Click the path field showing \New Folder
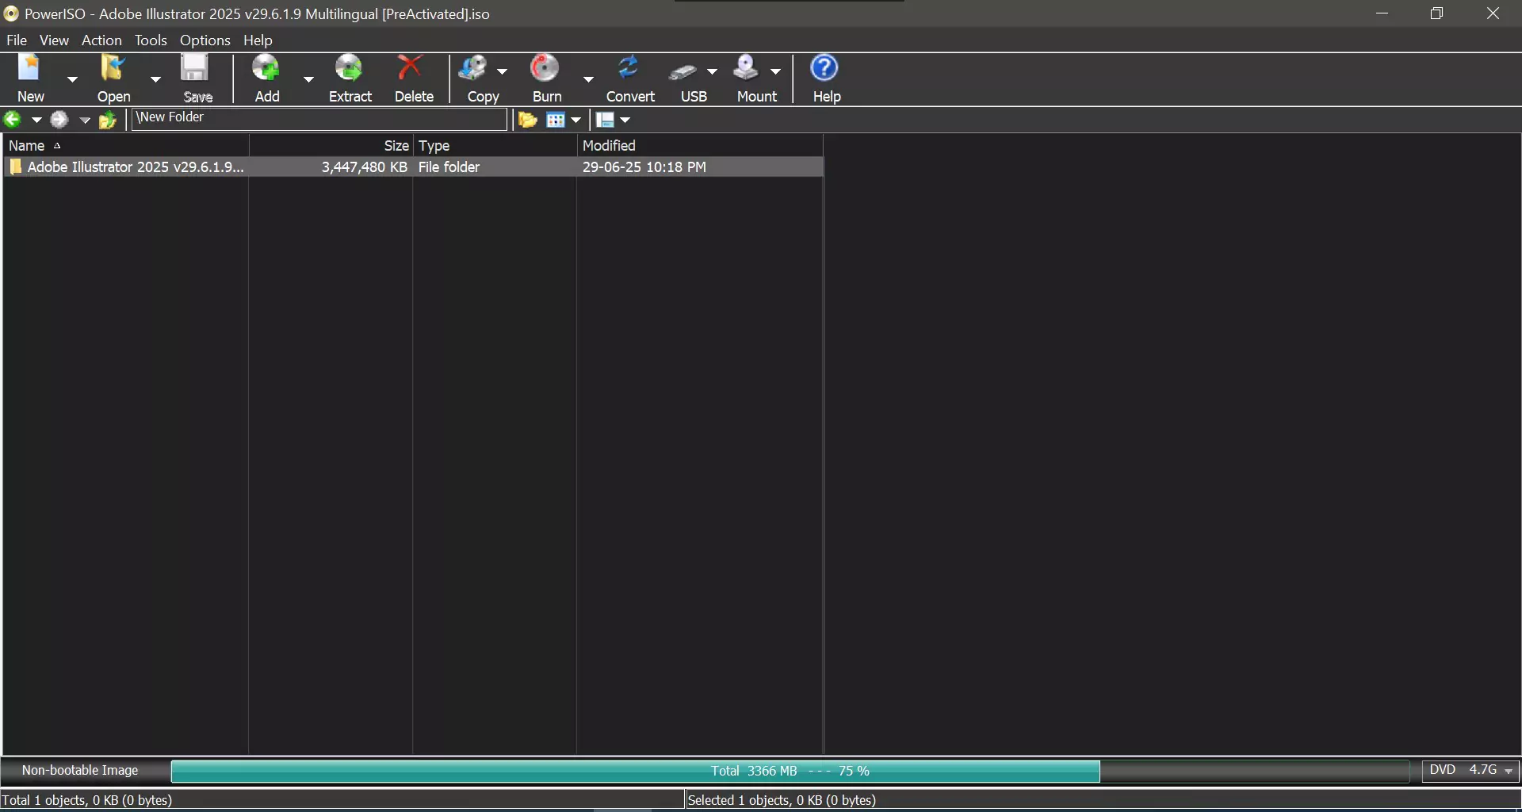The width and height of the screenshot is (1522, 812). tap(319, 118)
